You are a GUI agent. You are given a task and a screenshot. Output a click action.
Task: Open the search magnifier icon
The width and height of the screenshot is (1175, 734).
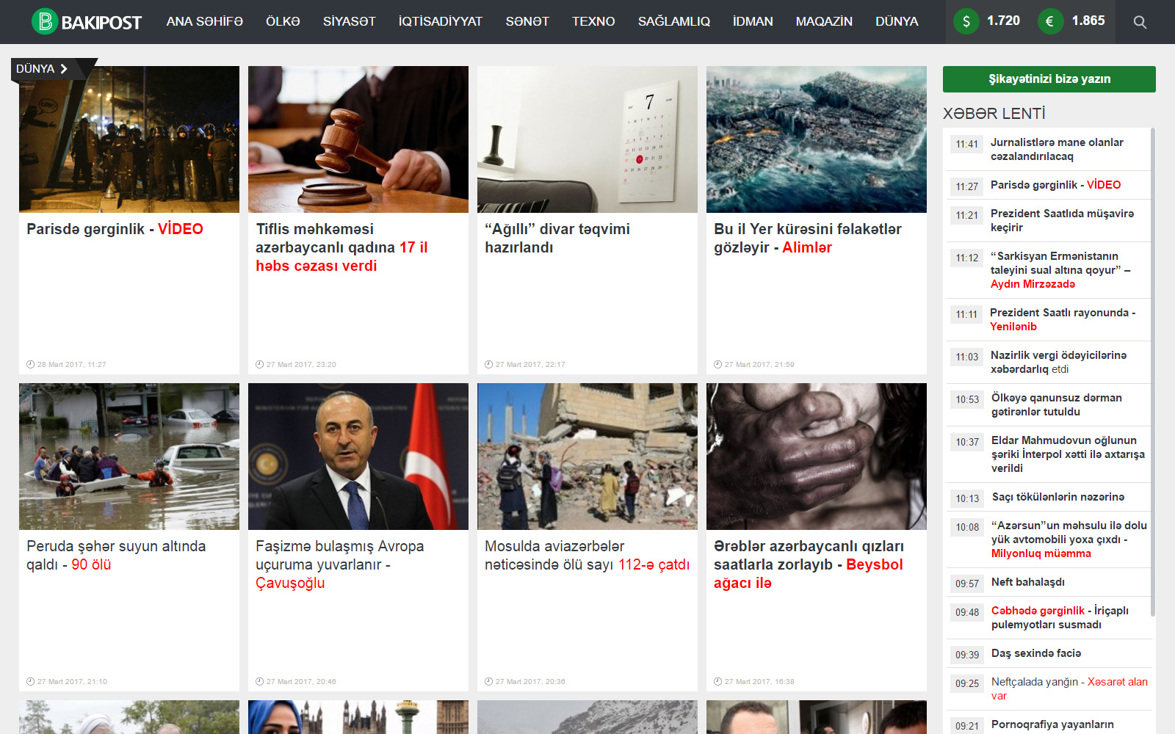(1140, 22)
